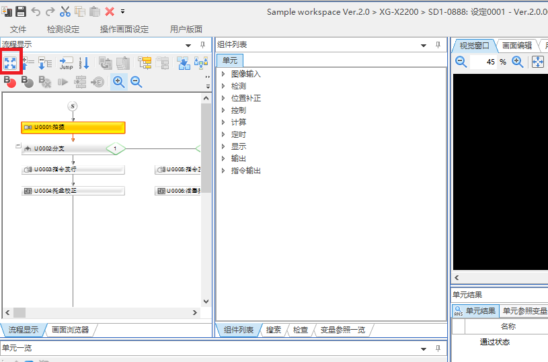Expand the 控制 category

click(x=223, y=110)
